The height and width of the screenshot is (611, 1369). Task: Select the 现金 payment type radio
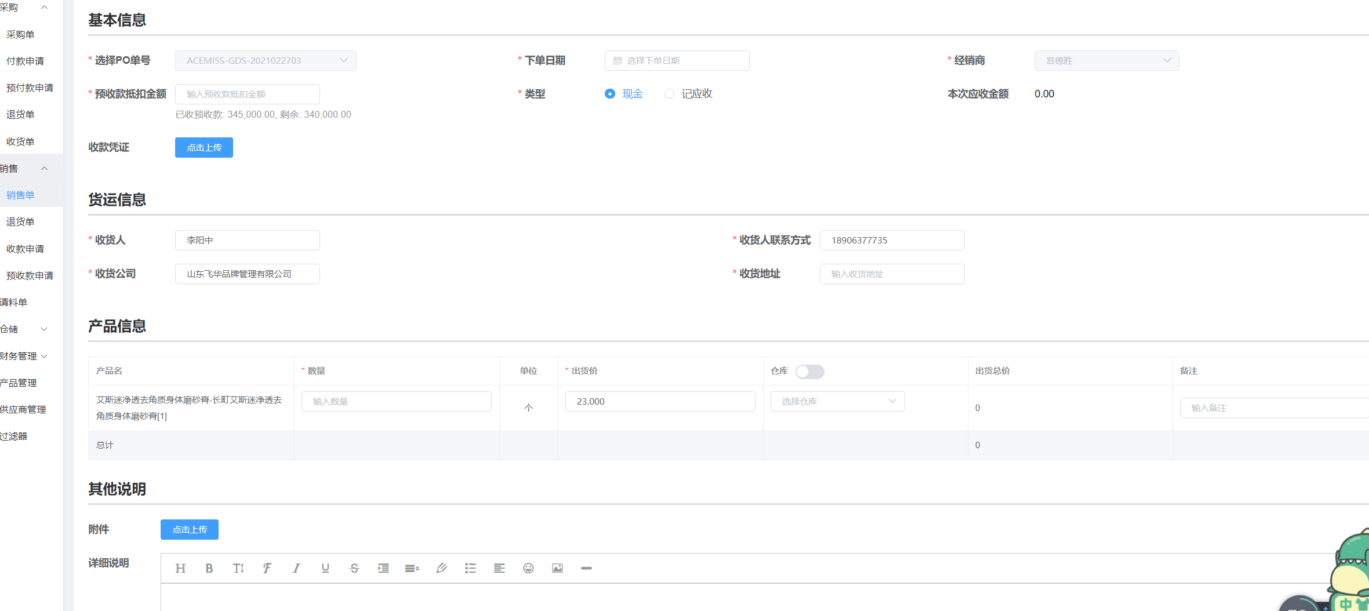pyautogui.click(x=610, y=94)
